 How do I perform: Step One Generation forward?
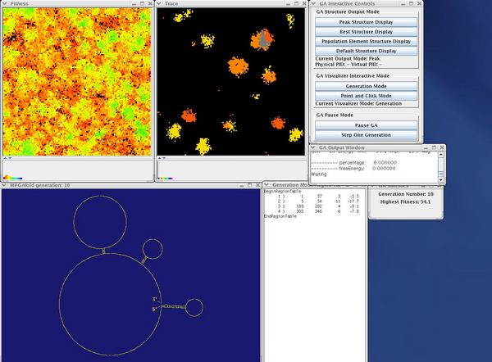pos(367,134)
